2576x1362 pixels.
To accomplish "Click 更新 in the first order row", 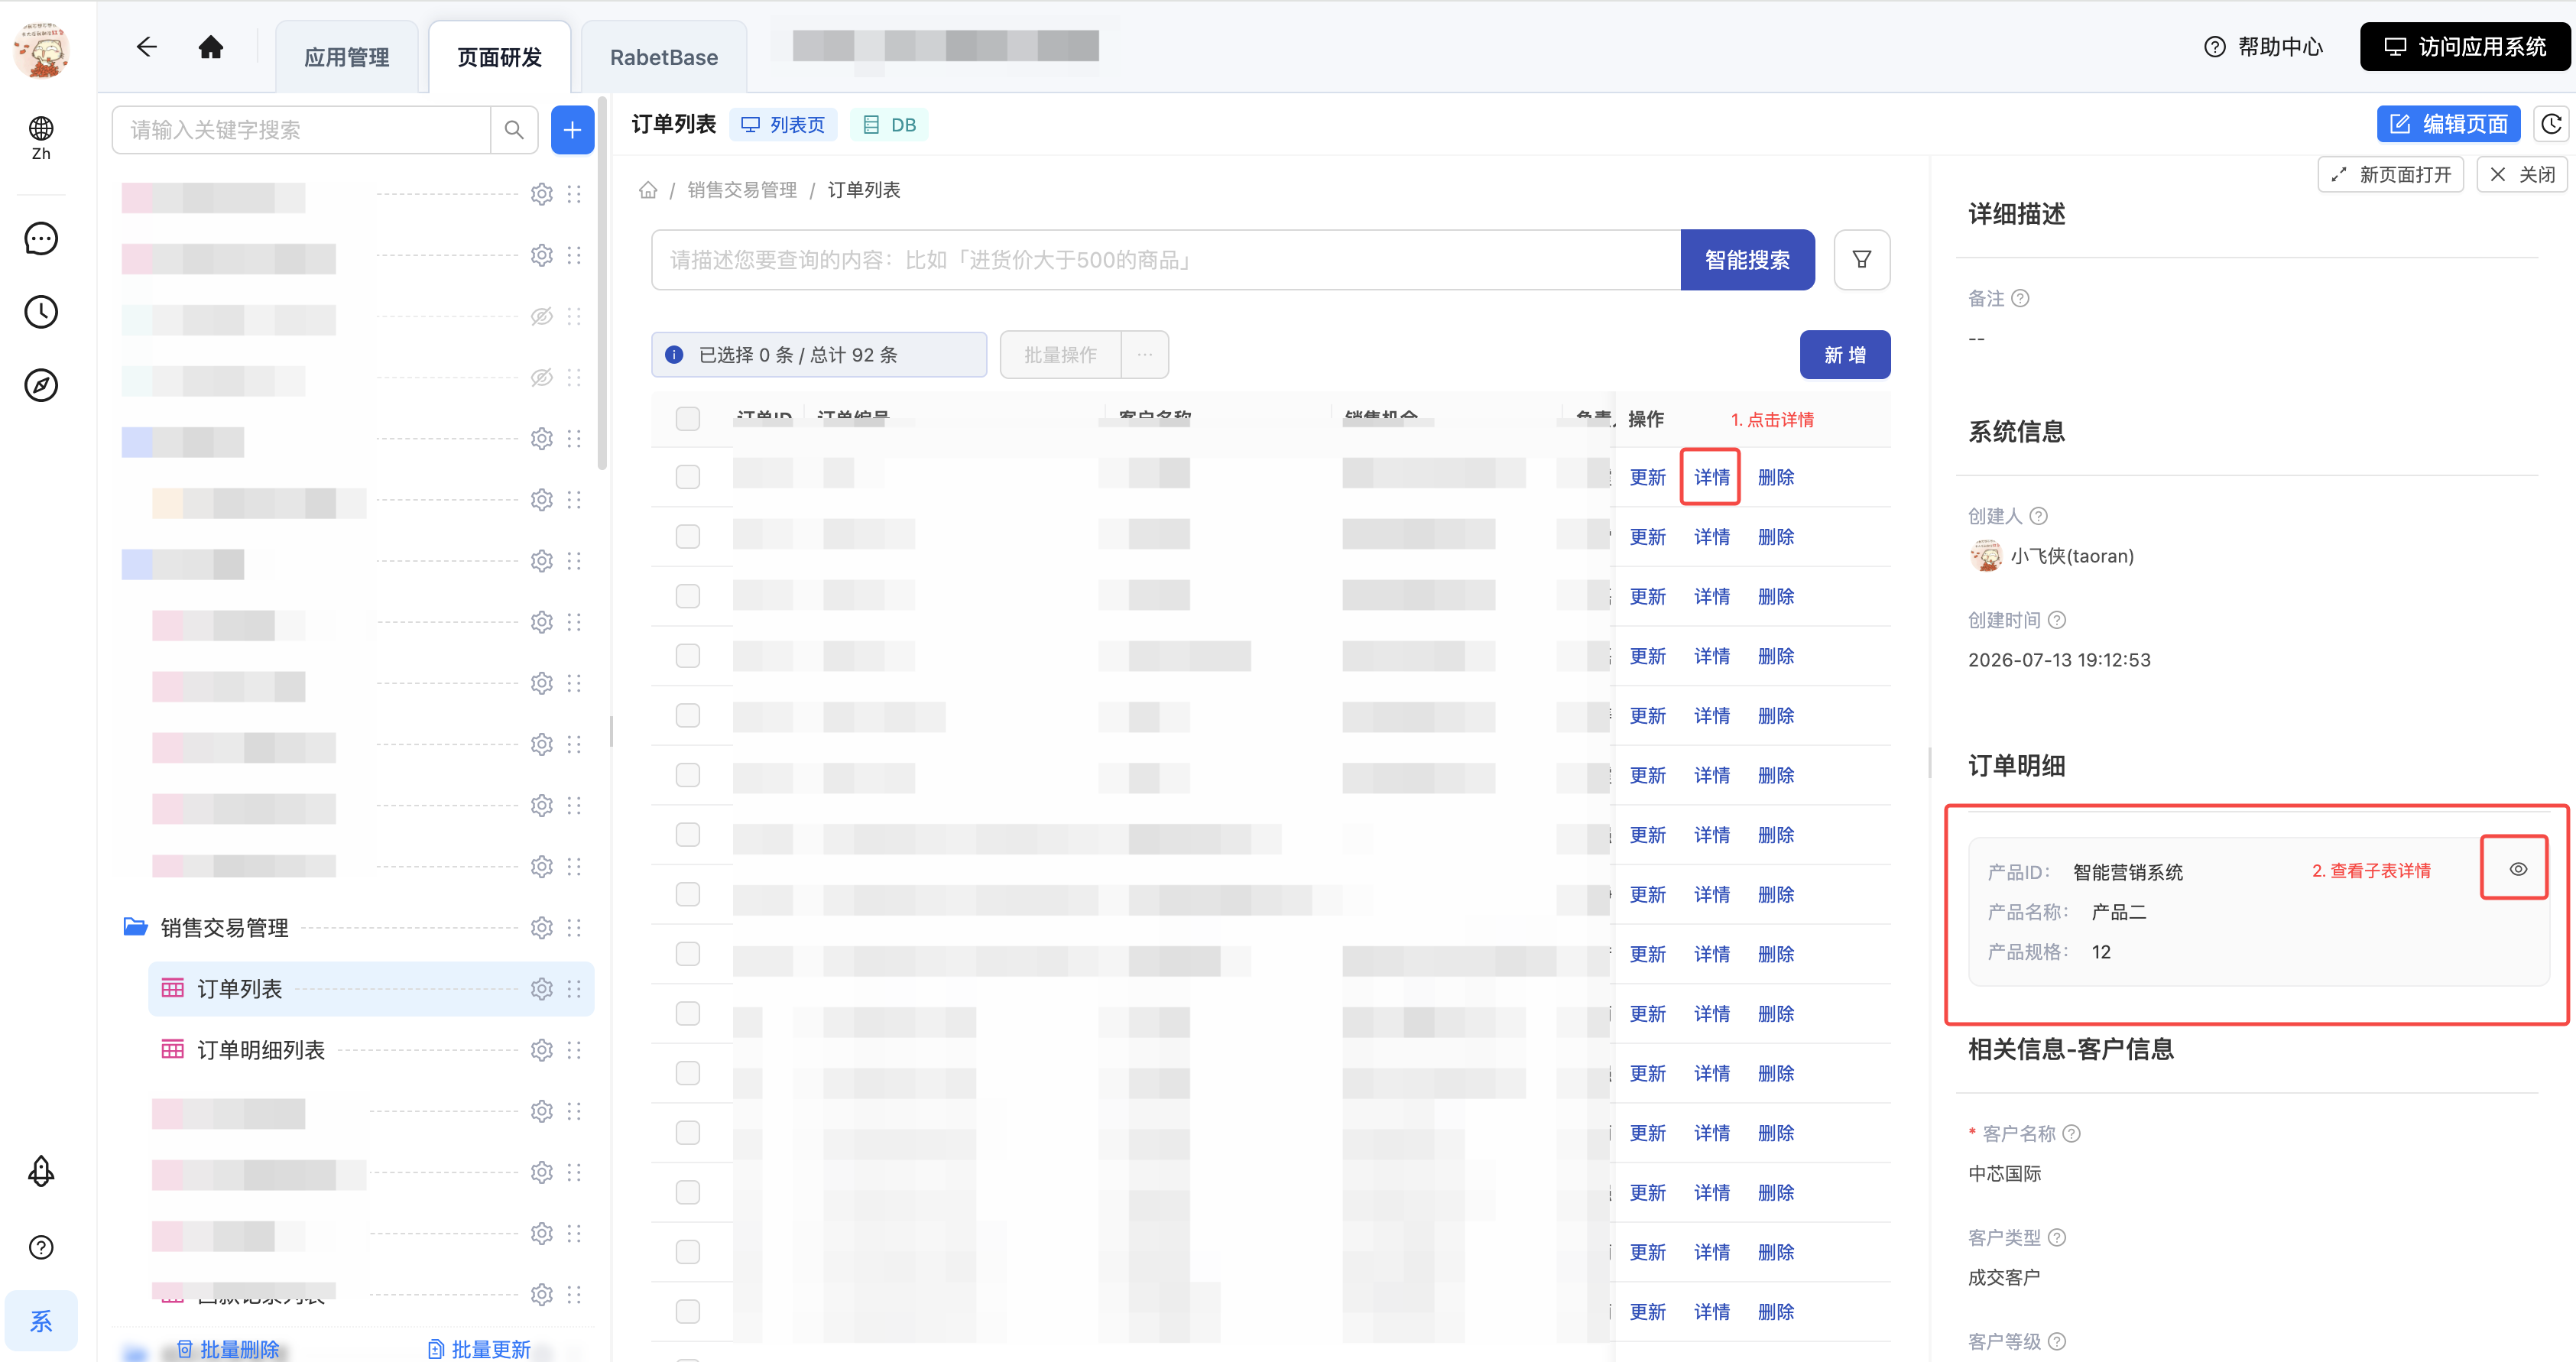I will coord(1648,477).
